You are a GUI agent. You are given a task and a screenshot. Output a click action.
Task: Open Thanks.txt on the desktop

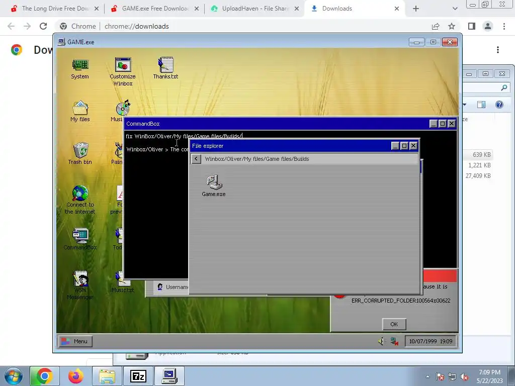point(165,68)
